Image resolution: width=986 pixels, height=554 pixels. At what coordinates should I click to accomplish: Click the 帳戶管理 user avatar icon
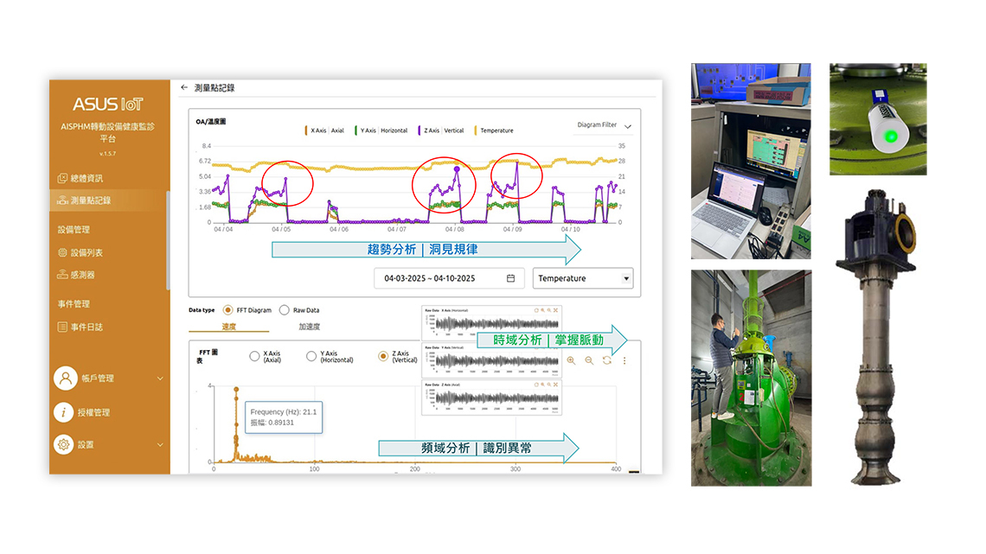64,379
